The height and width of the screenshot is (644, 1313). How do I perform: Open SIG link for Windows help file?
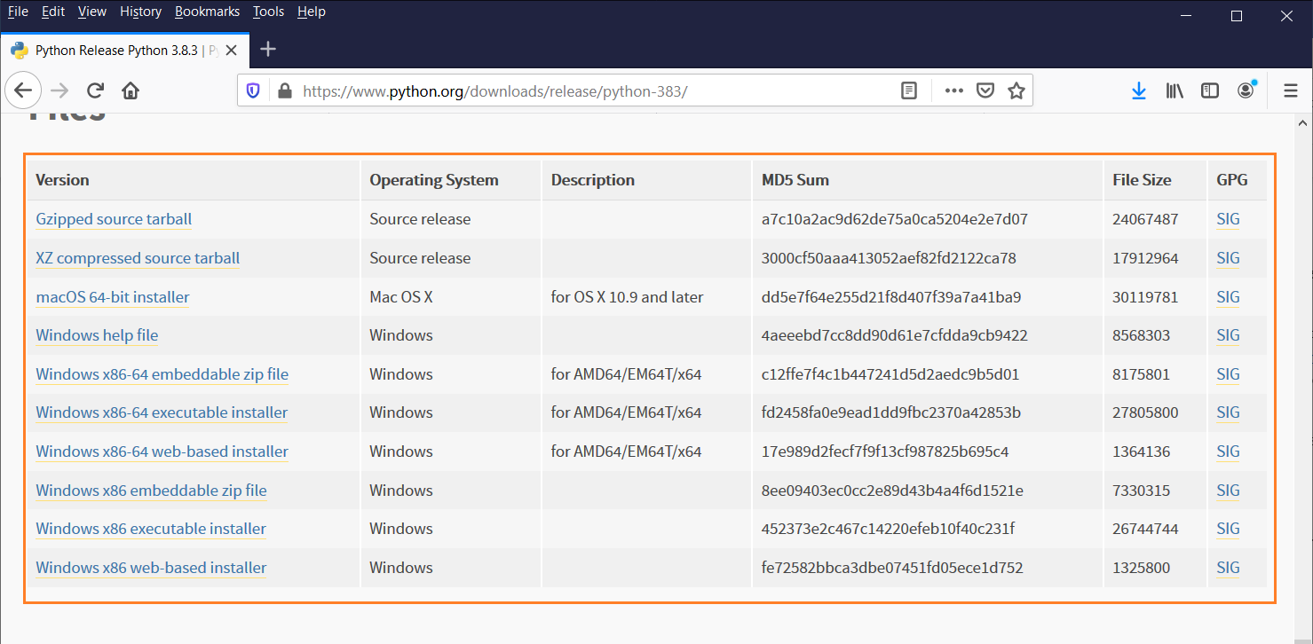pos(1228,335)
